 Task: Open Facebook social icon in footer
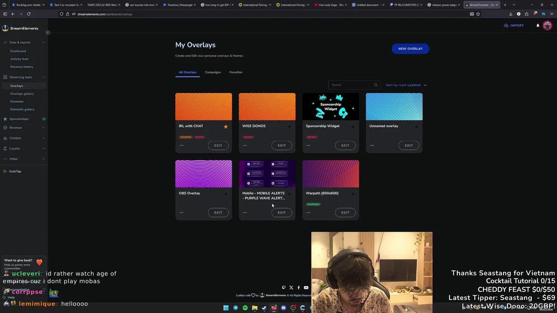tap(299, 287)
